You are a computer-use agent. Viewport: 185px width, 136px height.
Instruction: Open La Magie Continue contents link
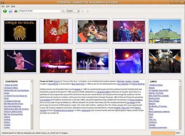[x=12, y=101]
